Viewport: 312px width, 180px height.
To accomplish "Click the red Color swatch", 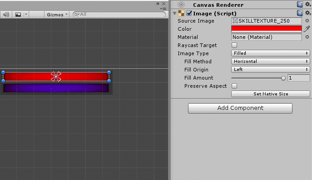I will tap(267, 29).
